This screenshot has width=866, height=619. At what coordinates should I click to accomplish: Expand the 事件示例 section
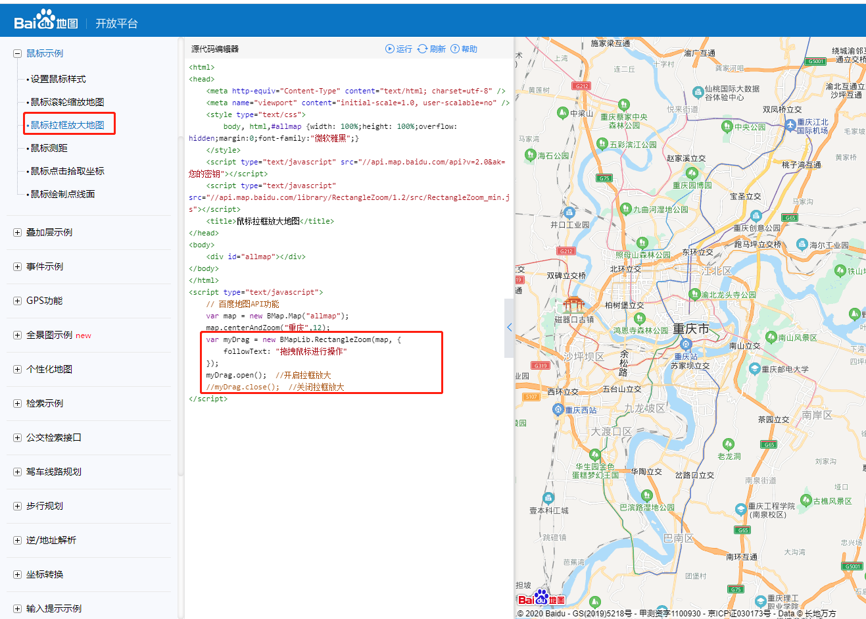click(18, 266)
